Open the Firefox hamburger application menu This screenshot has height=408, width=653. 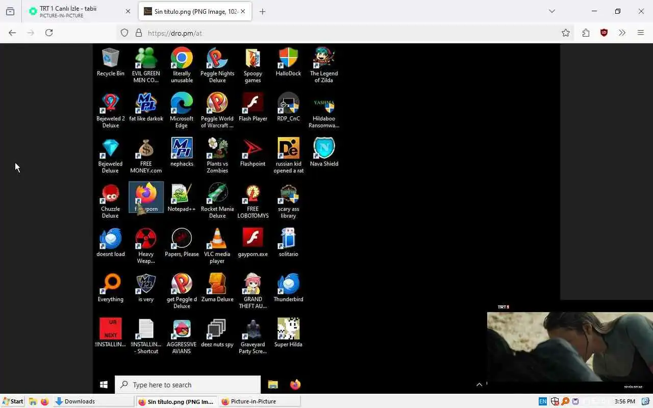(x=641, y=33)
